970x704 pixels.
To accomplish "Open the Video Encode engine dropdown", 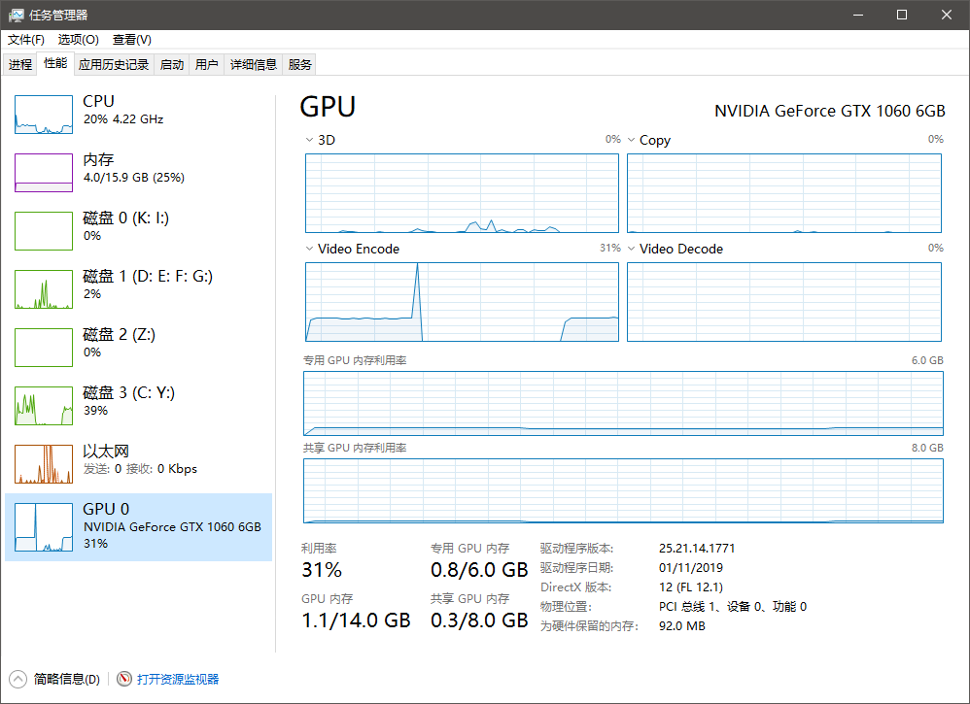I will (x=309, y=249).
